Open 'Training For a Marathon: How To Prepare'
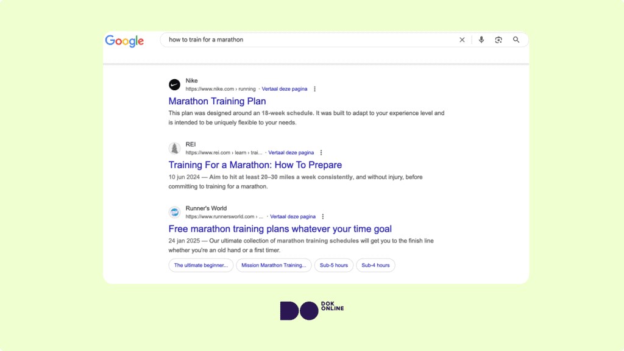 [255, 165]
